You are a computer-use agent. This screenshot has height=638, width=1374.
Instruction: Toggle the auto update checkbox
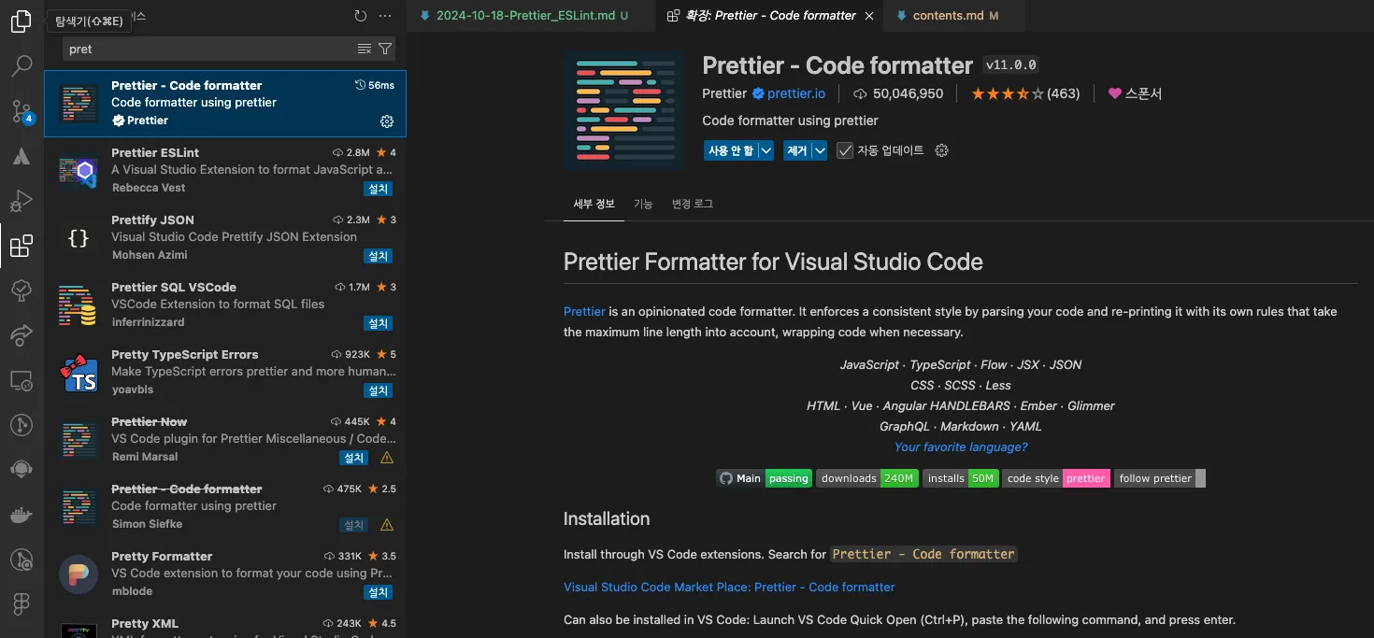[845, 150]
